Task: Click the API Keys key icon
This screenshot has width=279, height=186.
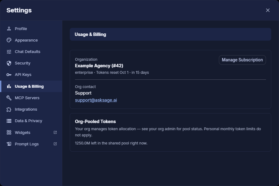Action: click(9, 75)
